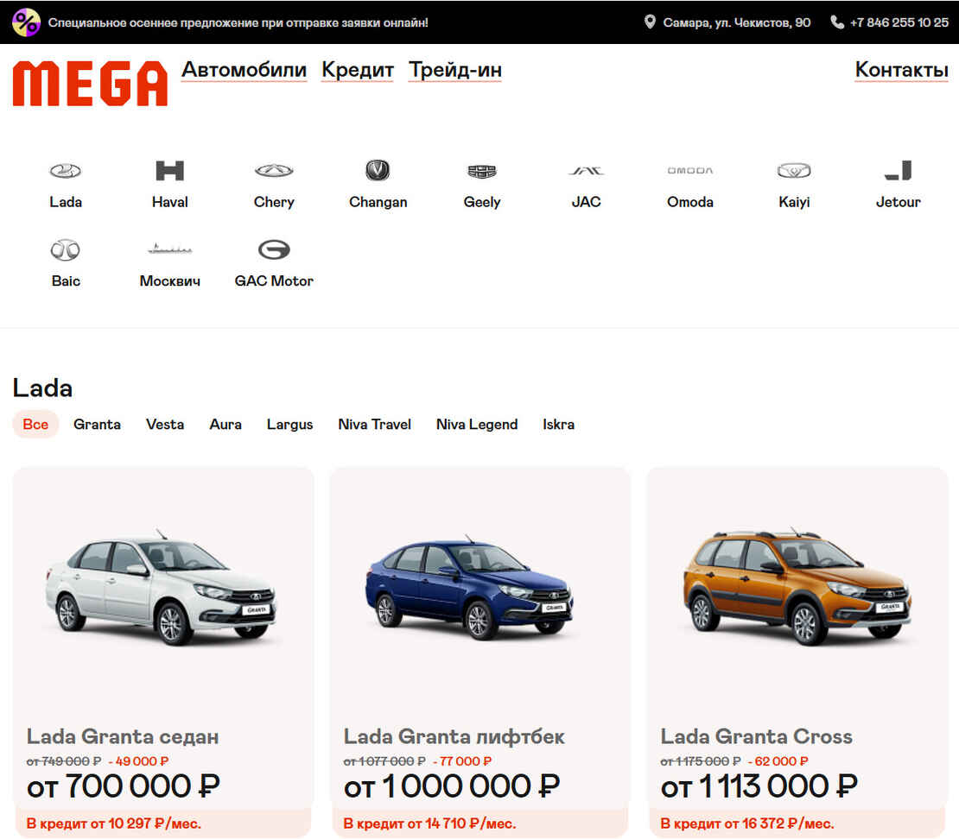Click the Lada brand name label
Image resolution: width=959 pixels, height=839 pixels.
[66, 202]
